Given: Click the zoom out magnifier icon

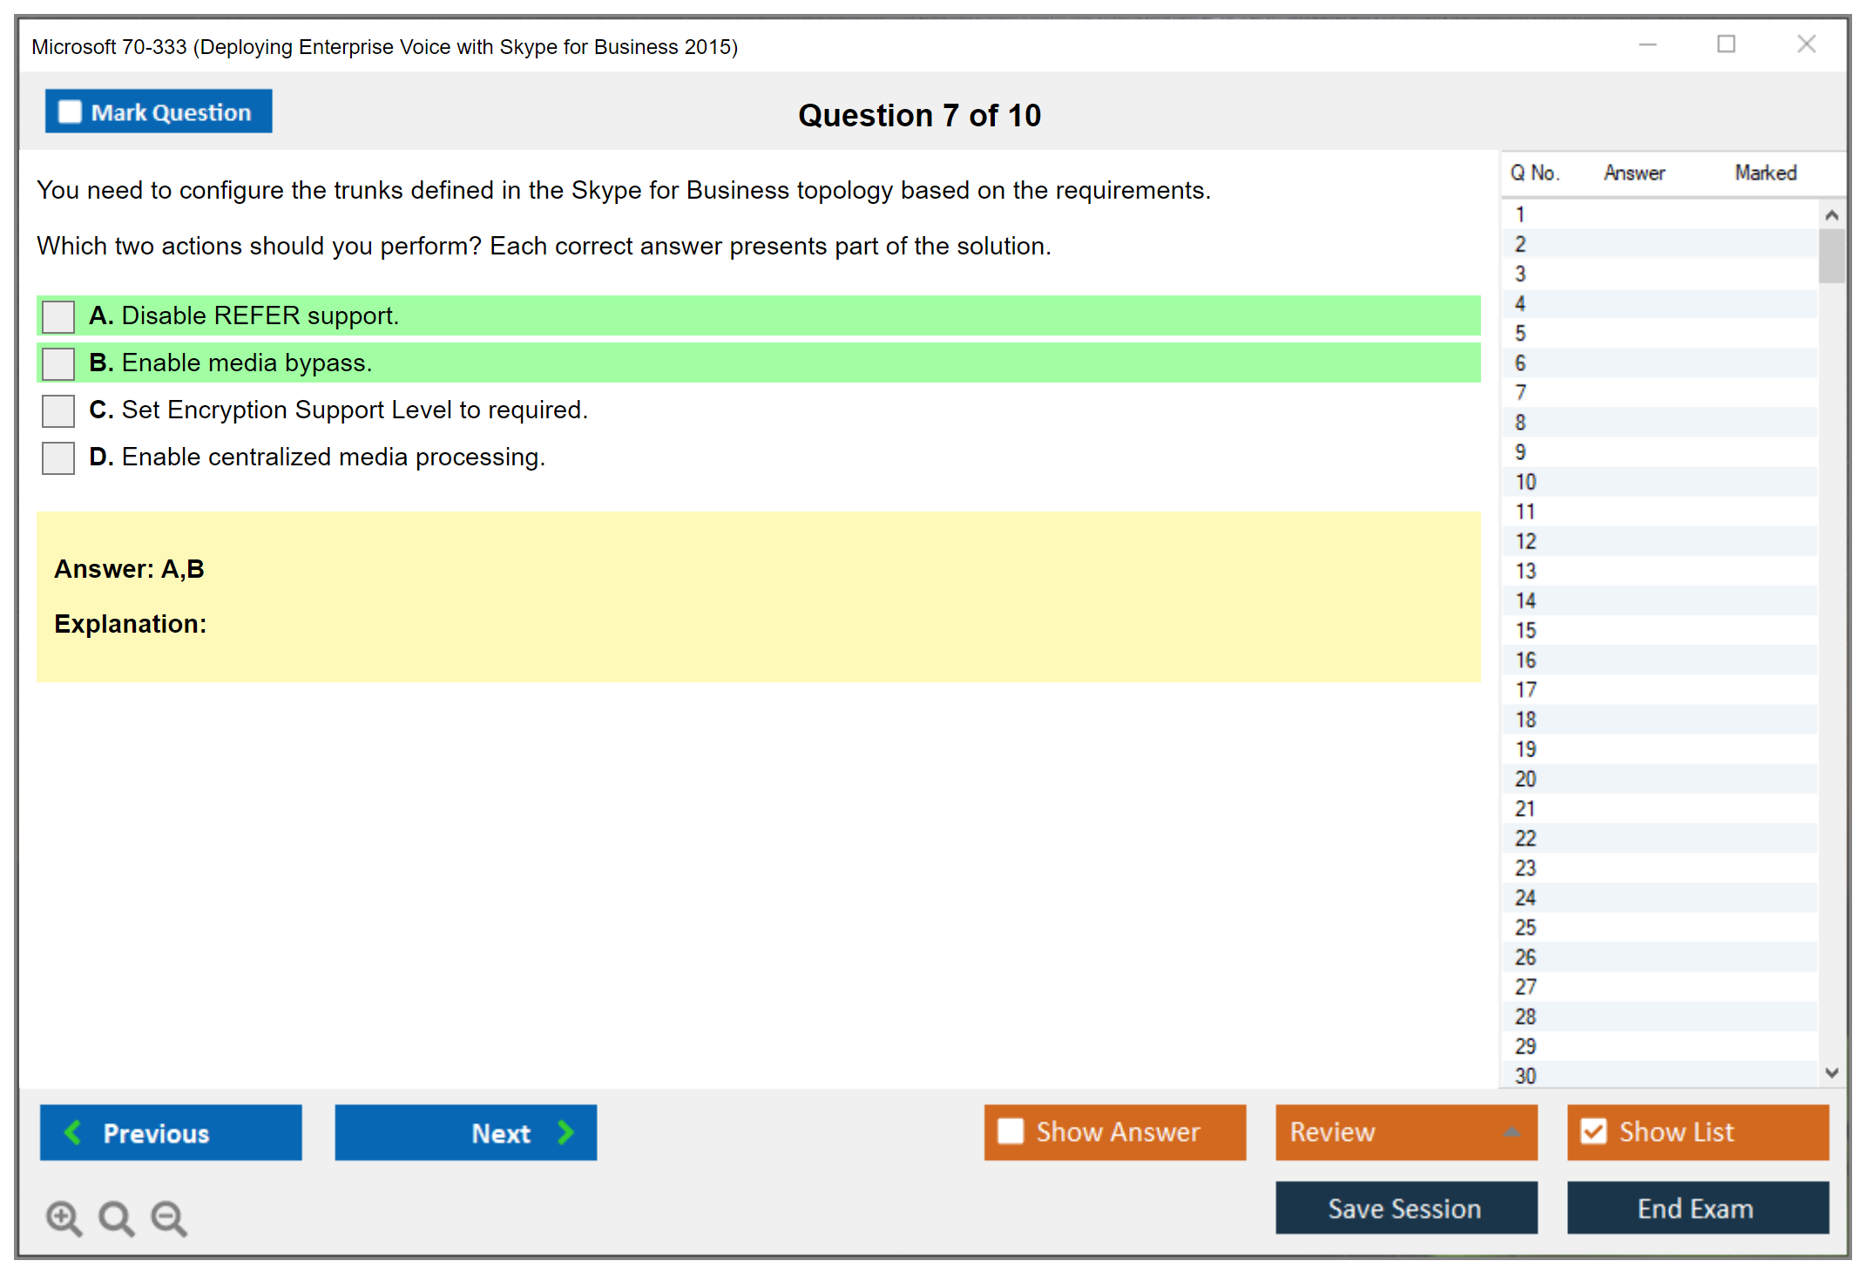Looking at the screenshot, I should [169, 1217].
